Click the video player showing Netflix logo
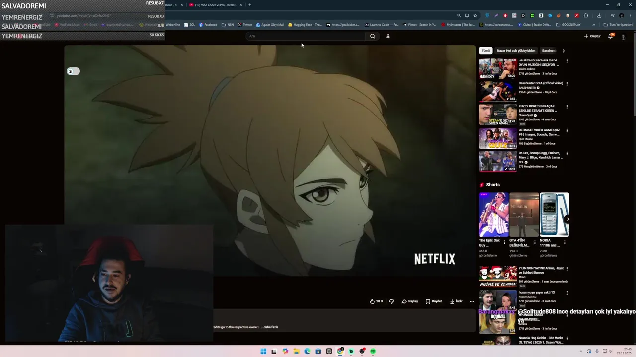Screen dimensions: 636x357 (270, 161)
